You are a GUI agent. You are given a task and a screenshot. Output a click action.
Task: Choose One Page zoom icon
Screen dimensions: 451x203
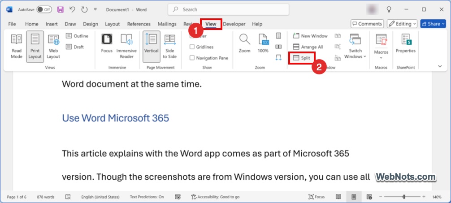pos(278,36)
